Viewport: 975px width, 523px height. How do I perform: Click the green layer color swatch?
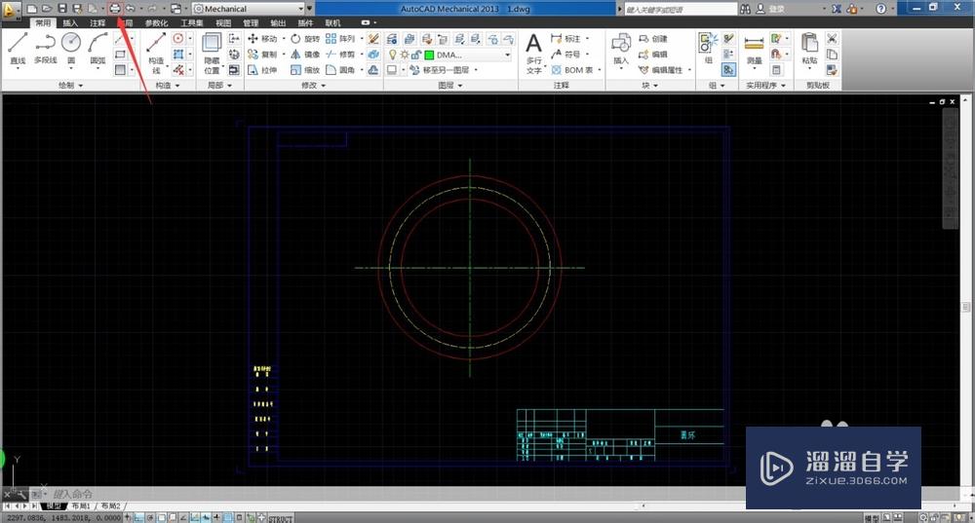tap(429, 56)
